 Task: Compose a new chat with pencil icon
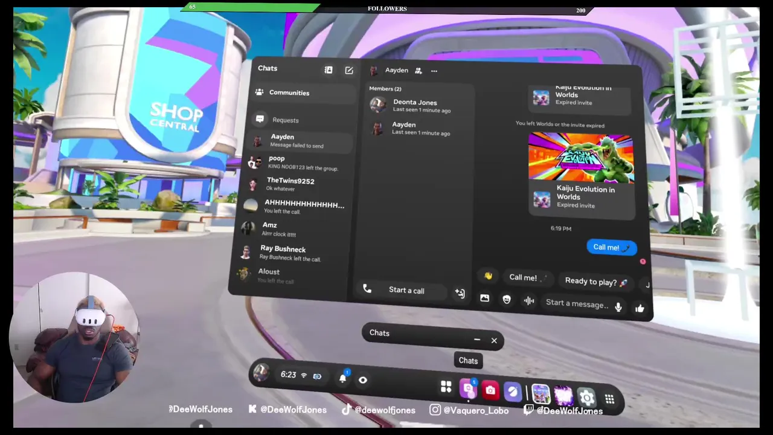(349, 71)
